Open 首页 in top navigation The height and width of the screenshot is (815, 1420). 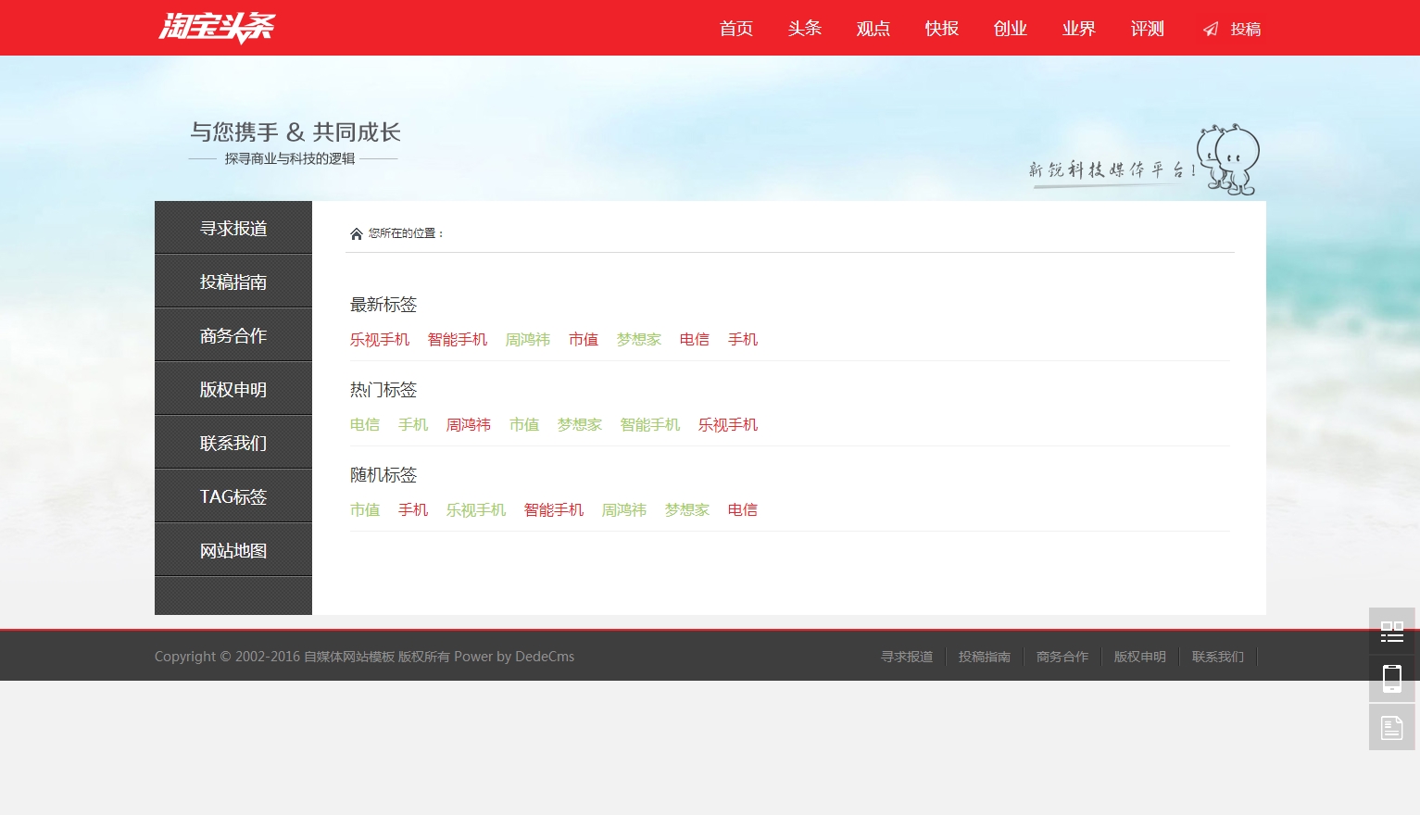[736, 29]
